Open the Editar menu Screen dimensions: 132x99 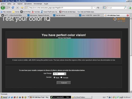click(10, 4)
